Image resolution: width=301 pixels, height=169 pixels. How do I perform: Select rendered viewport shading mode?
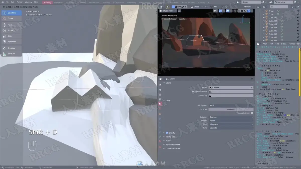coord(248,11)
